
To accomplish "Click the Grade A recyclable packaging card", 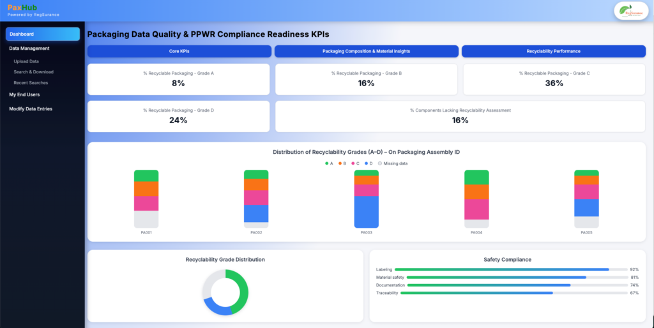I will click(179, 79).
